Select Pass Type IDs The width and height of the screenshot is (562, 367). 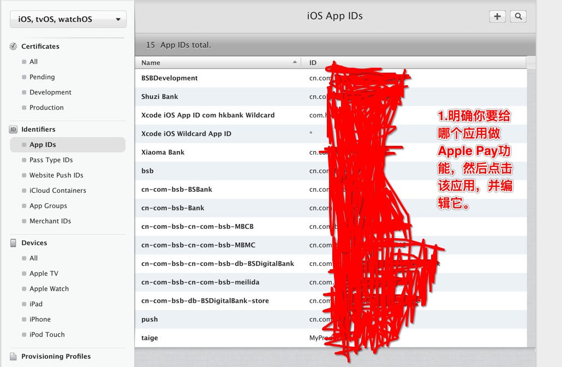tap(51, 160)
